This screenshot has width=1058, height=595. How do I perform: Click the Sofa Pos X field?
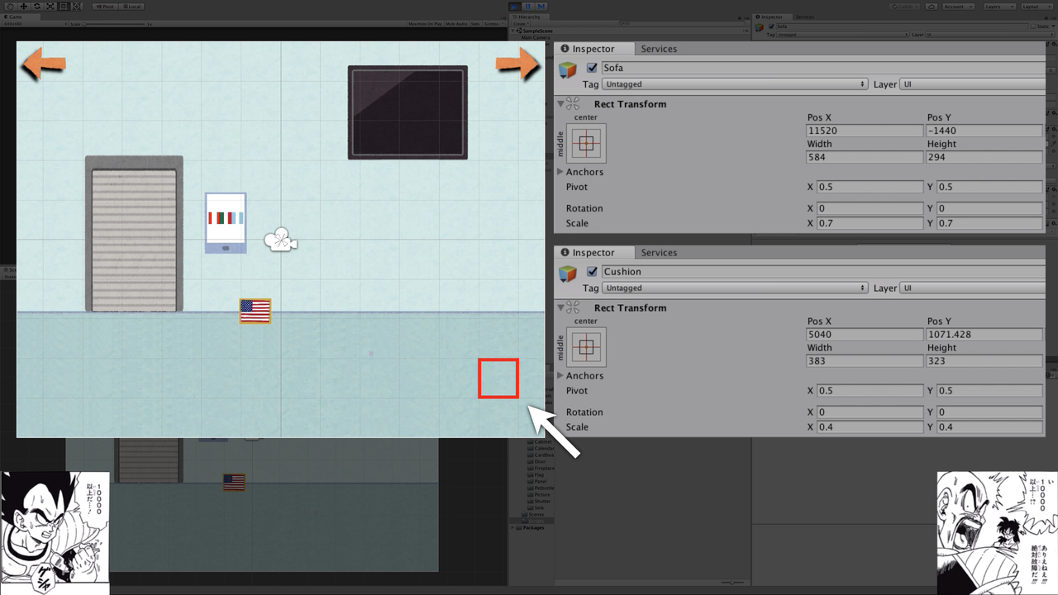864,131
